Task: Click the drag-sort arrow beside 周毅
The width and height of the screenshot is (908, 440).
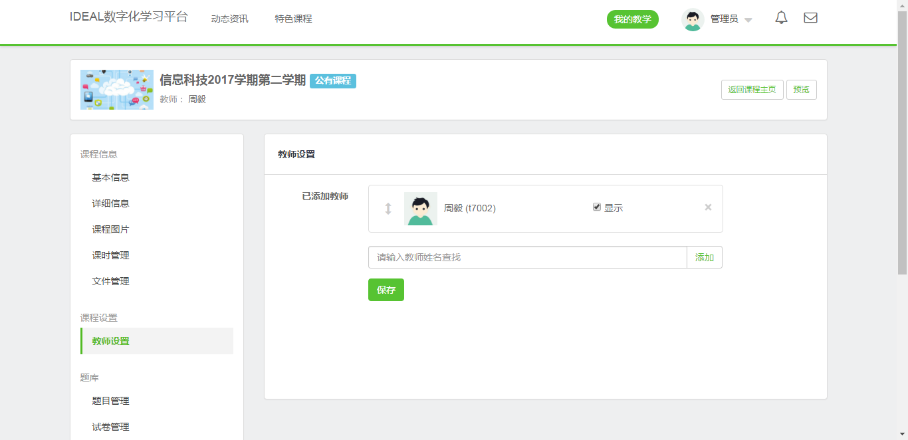Action: pyautogui.click(x=388, y=209)
